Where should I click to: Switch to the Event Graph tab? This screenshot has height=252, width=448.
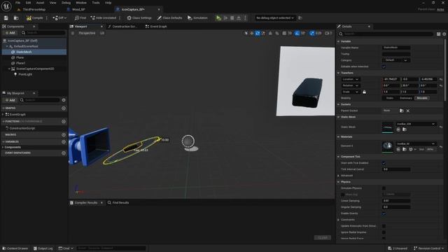pos(157,27)
